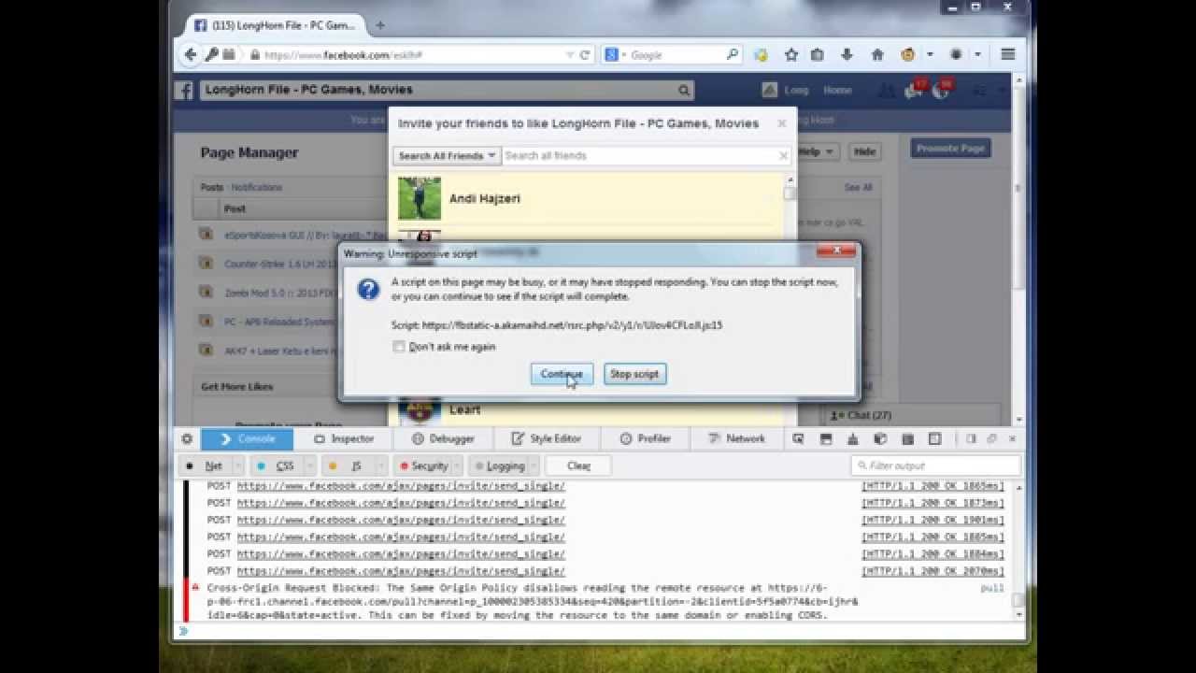Expand the CSS filter dropdown arrow
The width and height of the screenshot is (1196, 673).
(x=309, y=465)
